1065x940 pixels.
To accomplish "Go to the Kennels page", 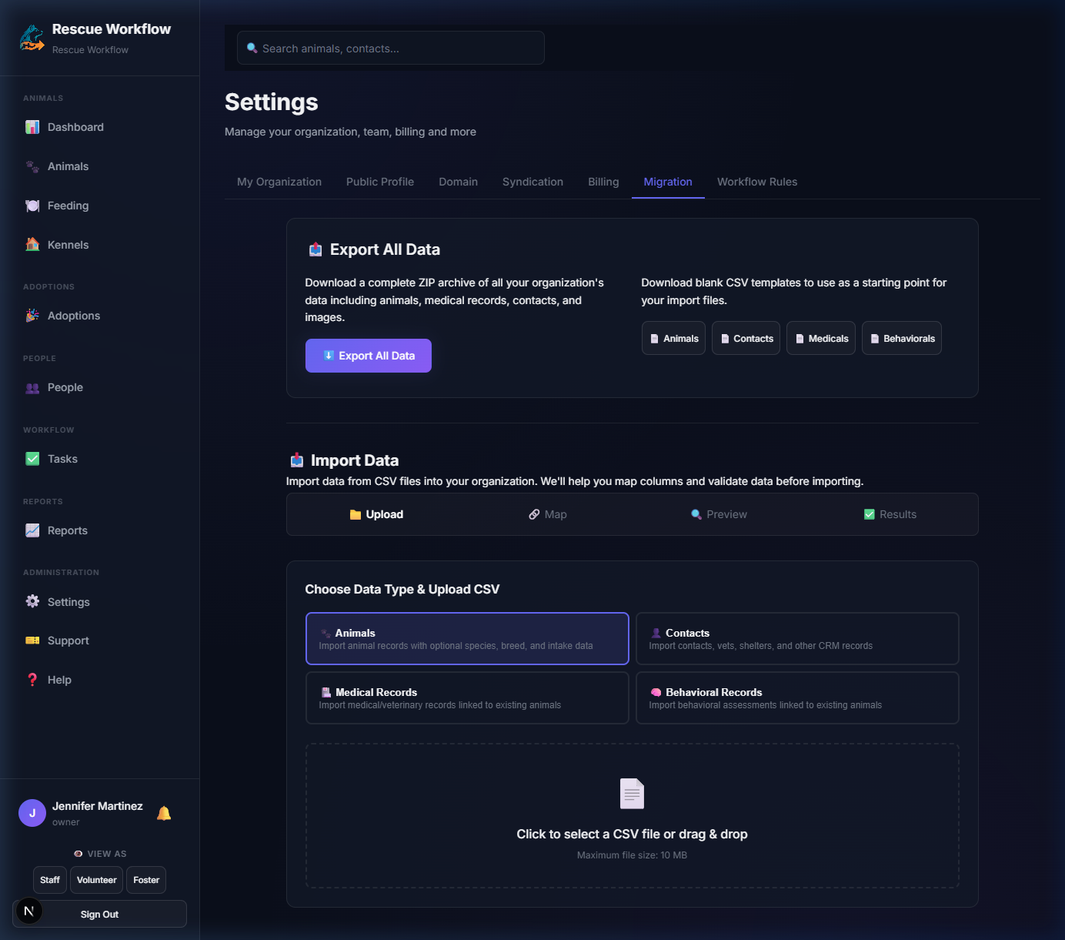I will [x=68, y=245].
